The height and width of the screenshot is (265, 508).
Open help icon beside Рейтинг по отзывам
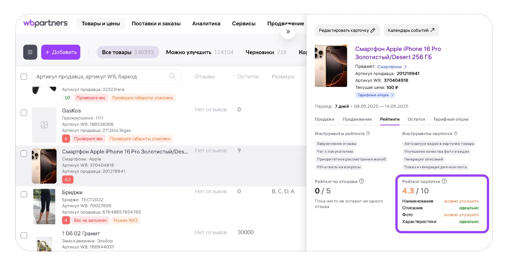tap(361, 181)
